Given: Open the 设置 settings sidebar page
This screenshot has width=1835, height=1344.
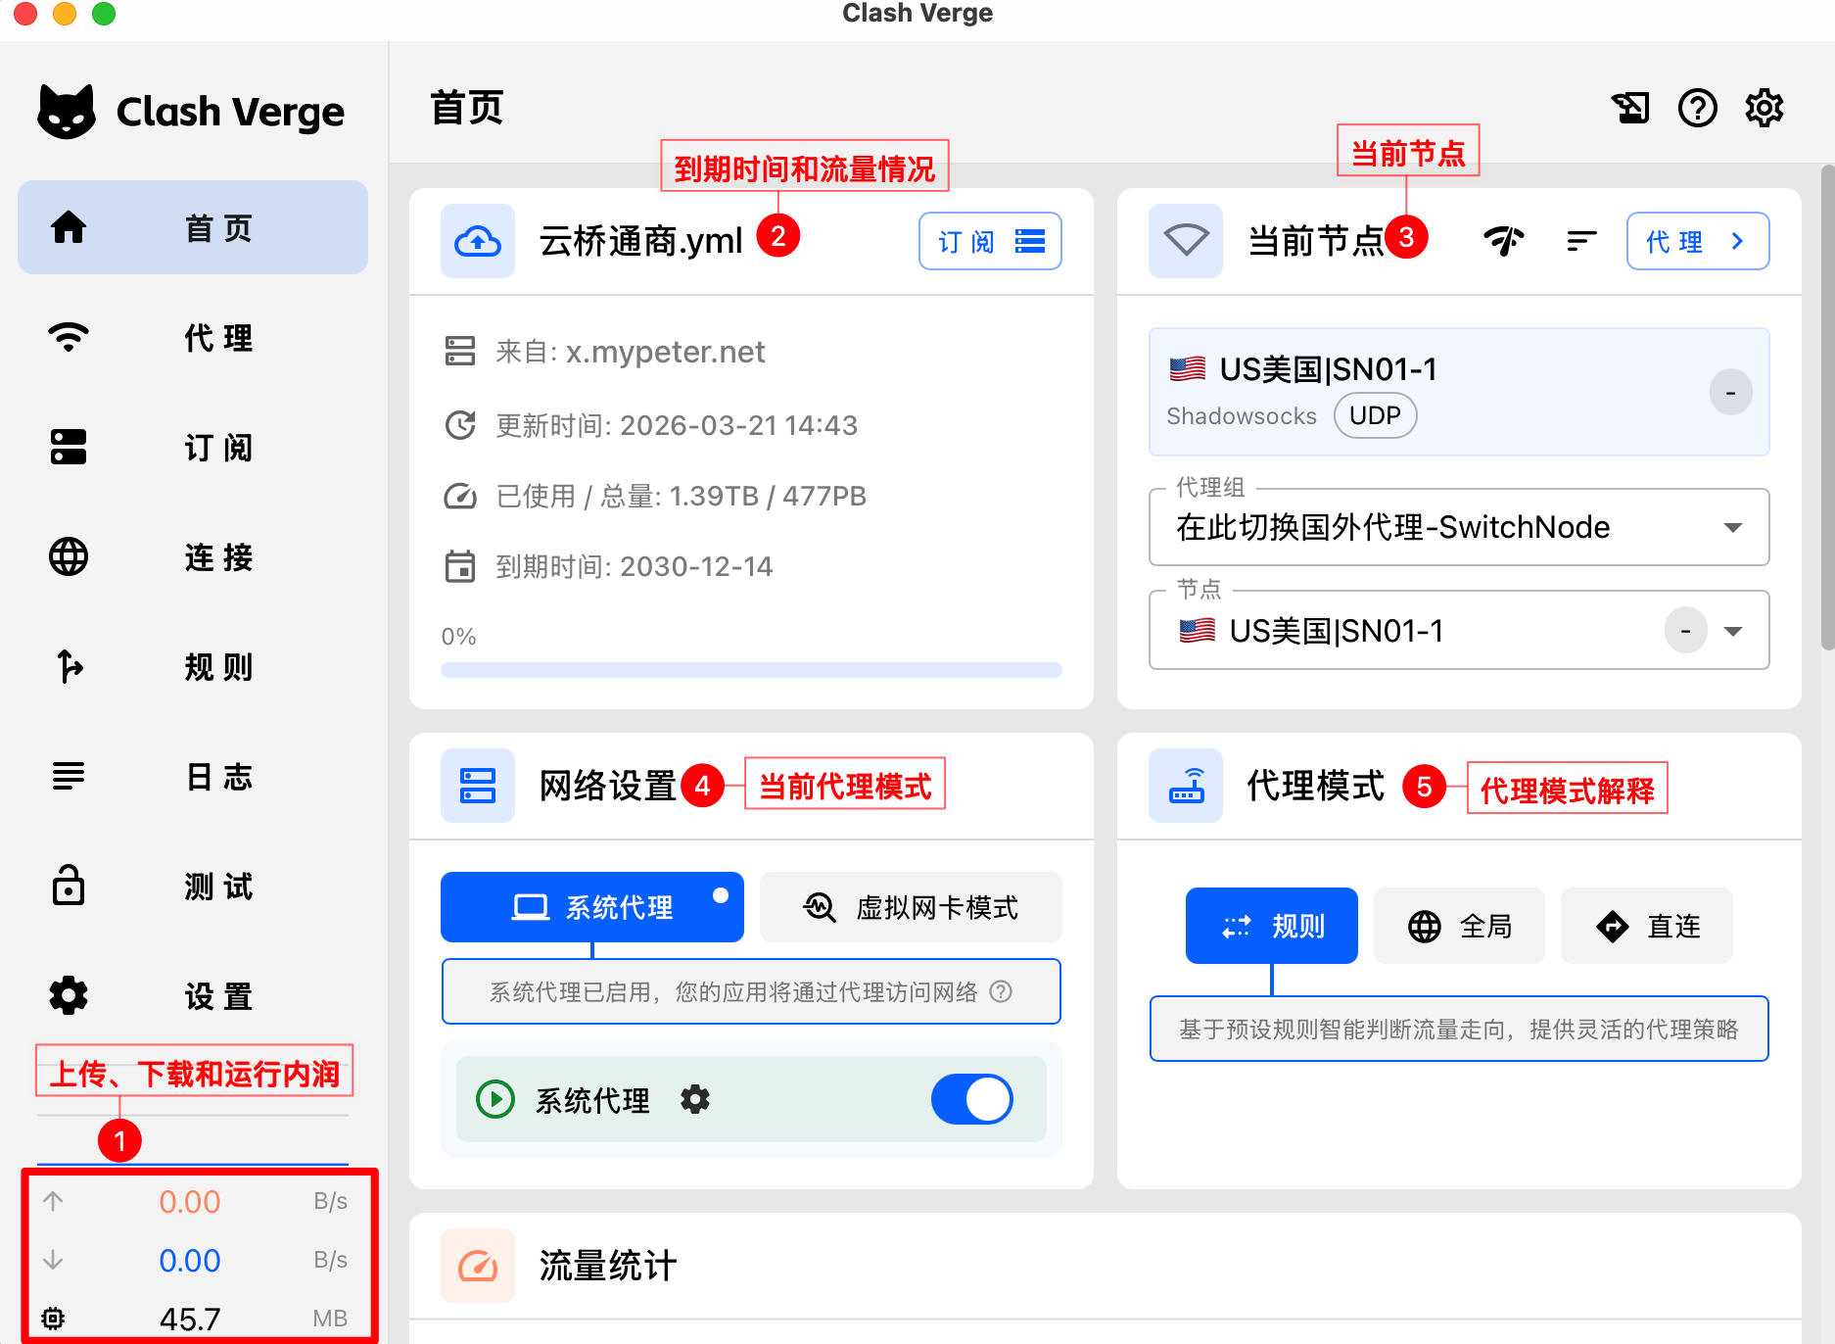Looking at the screenshot, I should [193, 995].
